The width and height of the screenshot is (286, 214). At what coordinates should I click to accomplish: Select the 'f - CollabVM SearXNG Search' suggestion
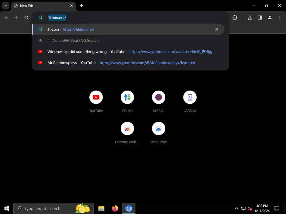click(128, 40)
